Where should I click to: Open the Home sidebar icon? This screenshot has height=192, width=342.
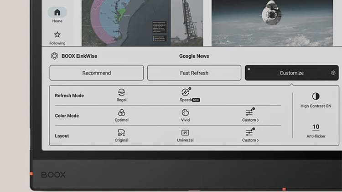57,13
